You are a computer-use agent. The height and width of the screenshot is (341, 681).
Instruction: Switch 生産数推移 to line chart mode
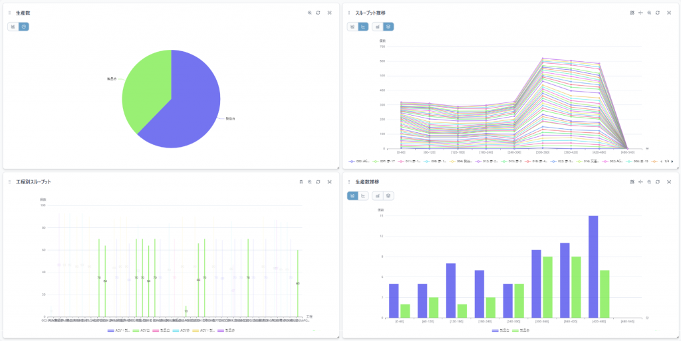pyautogui.click(x=364, y=196)
